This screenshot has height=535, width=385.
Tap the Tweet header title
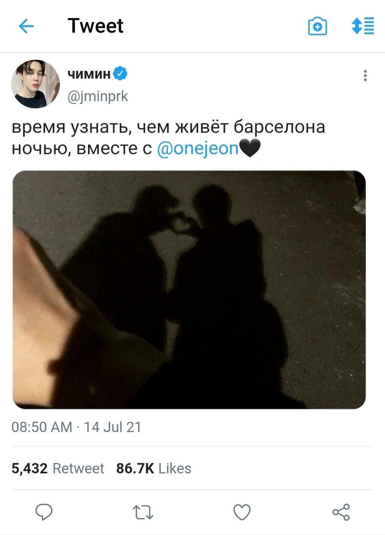(96, 26)
